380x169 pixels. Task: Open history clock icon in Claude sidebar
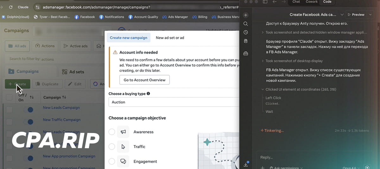click(x=246, y=32)
